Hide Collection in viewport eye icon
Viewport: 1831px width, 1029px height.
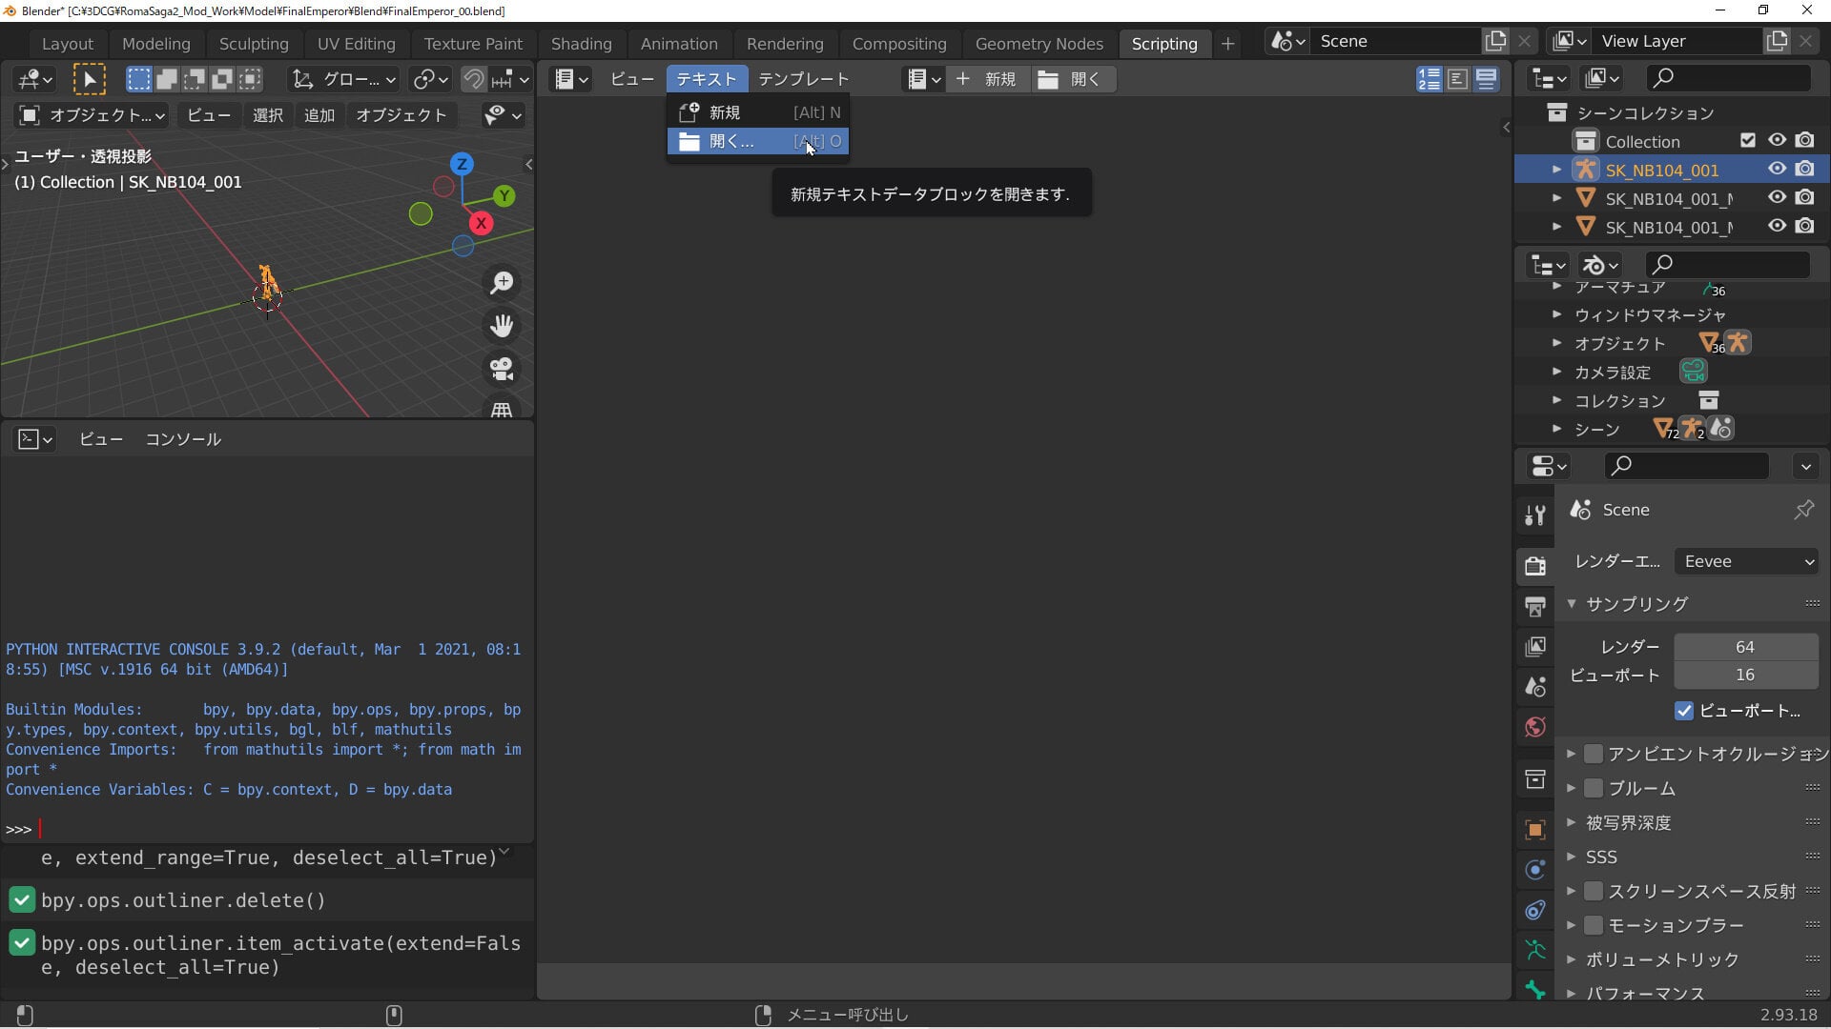tap(1777, 140)
